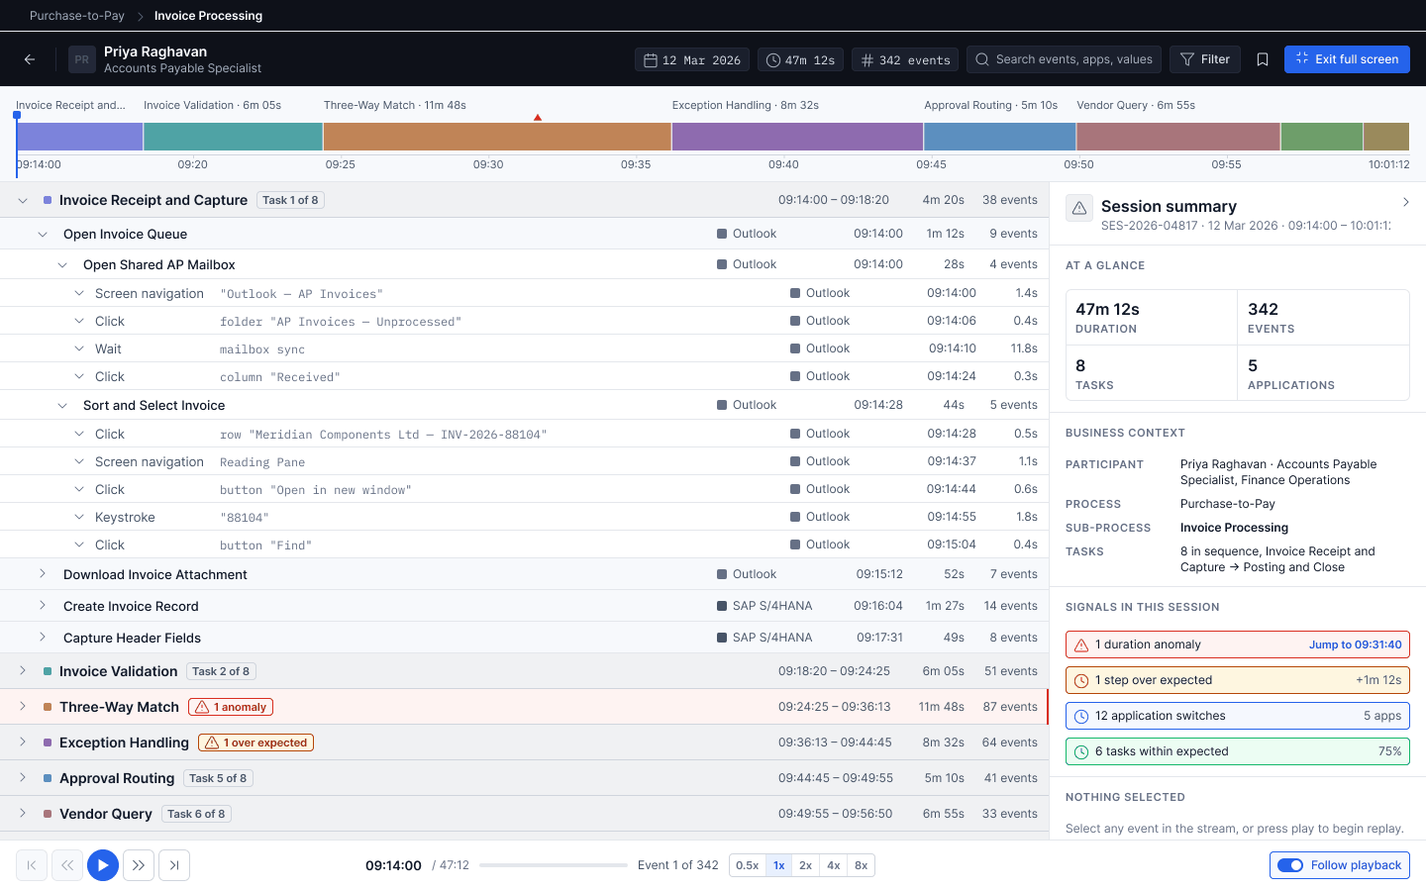Image resolution: width=1426 pixels, height=891 pixels.
Task: Click the warning triangle on duration anomaly signal
Action: click(x=1081, y=644)
